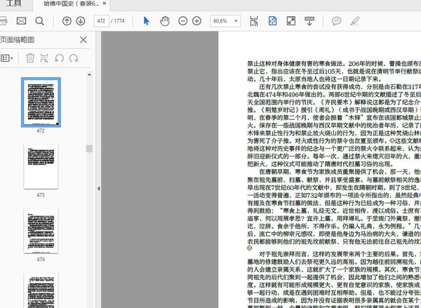Click the zoom out minus button
The width and height of the screenshot is (421, 308).
click(x=183, y=21)
